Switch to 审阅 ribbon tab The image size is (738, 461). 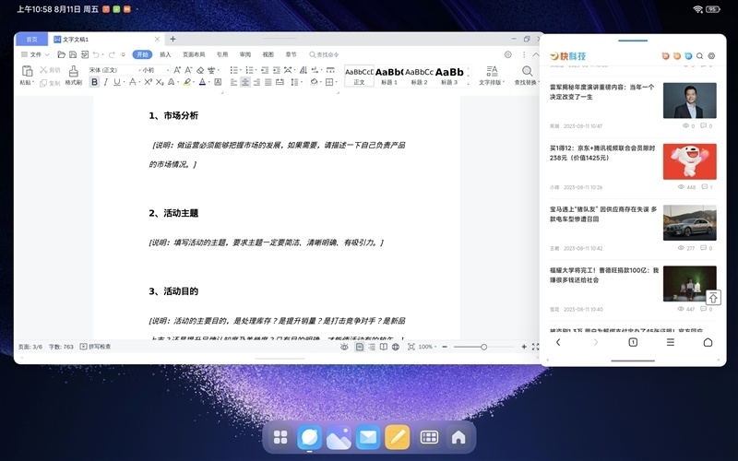click(x=245, y=54)
